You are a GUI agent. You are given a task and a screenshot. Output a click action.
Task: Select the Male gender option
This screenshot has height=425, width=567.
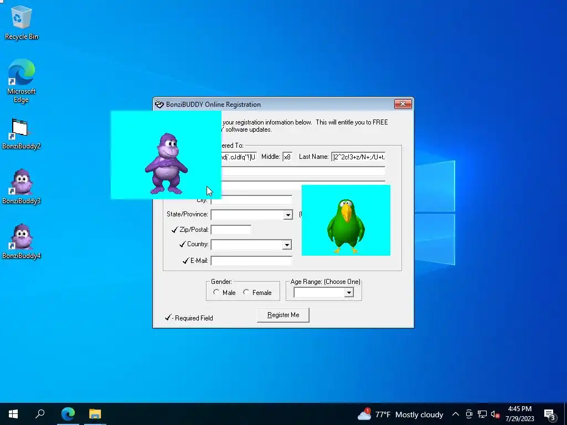click(x=217, y=292)
